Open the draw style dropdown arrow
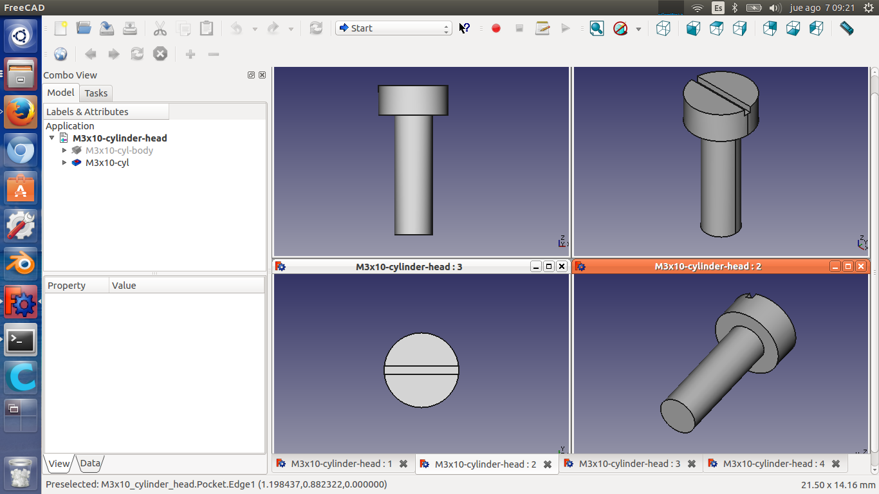This screenshot has height=494, width=879. click(x=638, y=29)
